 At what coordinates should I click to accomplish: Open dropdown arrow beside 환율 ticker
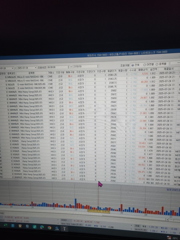pyautogui.click(x=131, y=226)
